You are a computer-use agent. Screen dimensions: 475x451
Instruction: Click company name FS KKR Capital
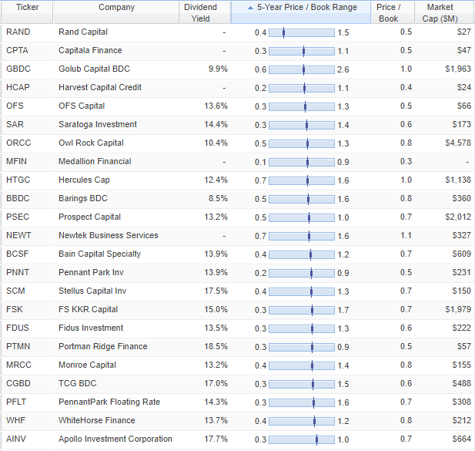89,309
